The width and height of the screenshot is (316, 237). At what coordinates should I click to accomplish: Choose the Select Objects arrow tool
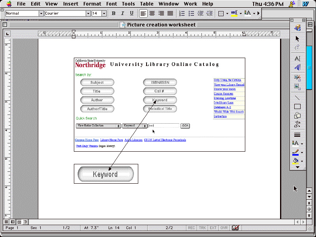tap(297, 38)
